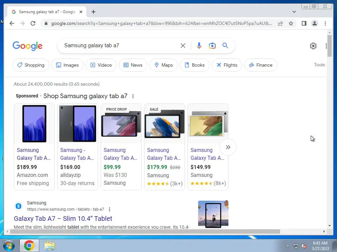Show hidden tray icons arrow
The width and height of the screenshot is (337, 252).
coord(288,246)
